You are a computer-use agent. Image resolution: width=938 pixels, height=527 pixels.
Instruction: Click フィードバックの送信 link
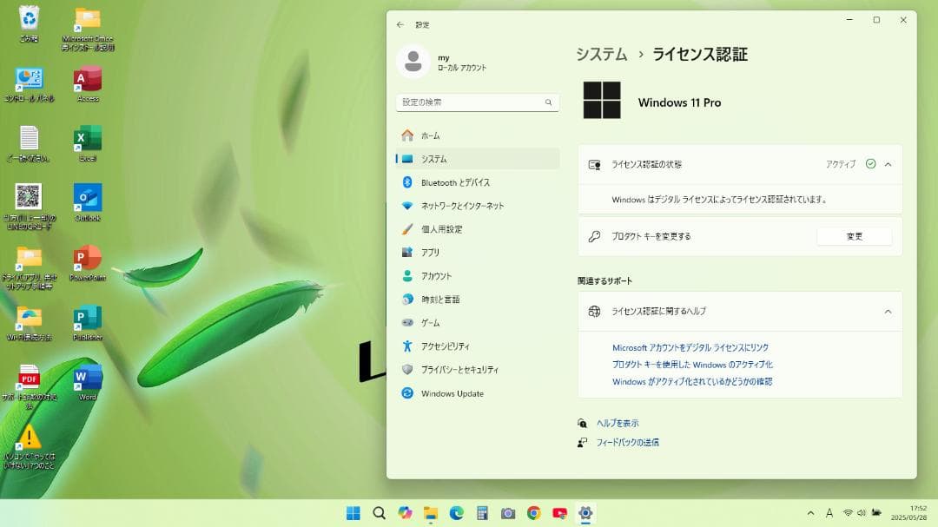628,443
